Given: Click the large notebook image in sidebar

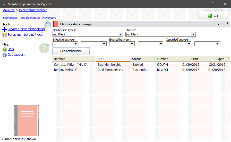Looking at the screenshot, I should coord(27,120).
